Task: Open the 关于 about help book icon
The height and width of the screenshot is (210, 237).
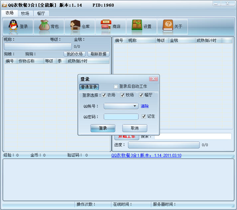Action: (168, 25)
